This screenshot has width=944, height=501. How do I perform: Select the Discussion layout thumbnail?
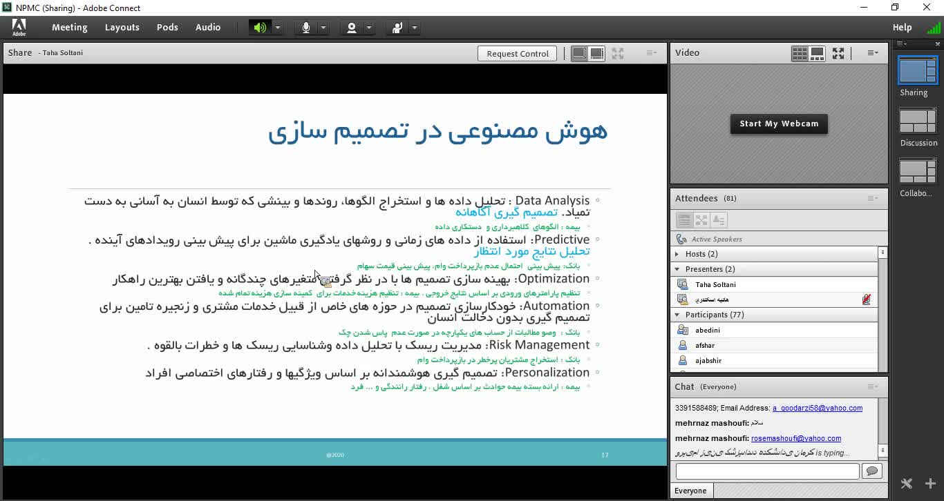pos(918,122)
